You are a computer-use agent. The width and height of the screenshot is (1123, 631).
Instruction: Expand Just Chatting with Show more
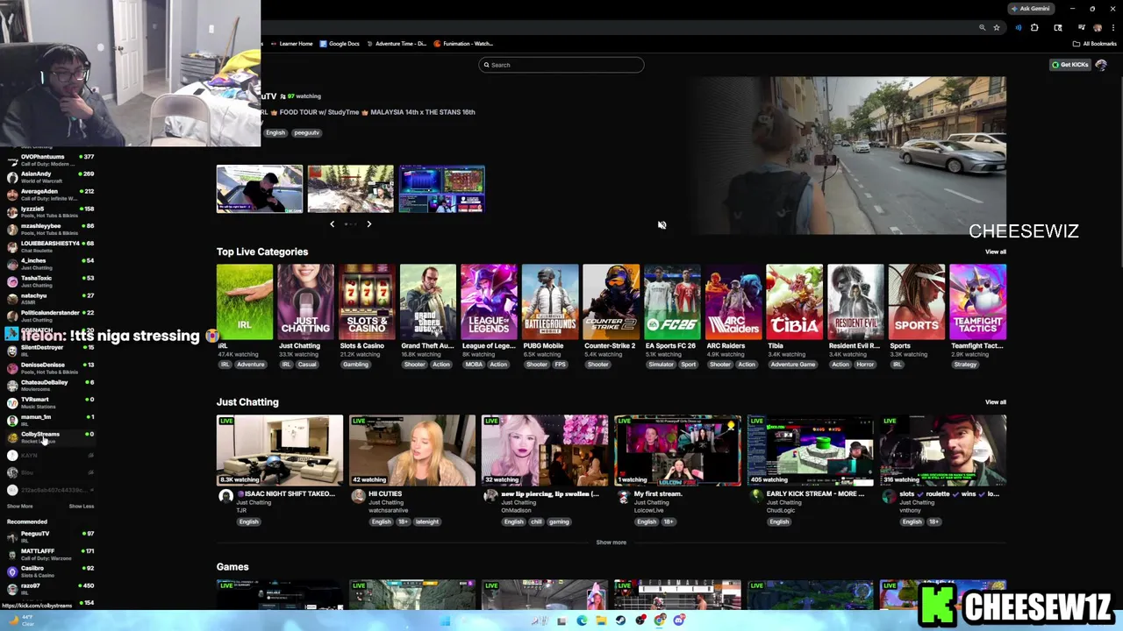tap(612, 542)
